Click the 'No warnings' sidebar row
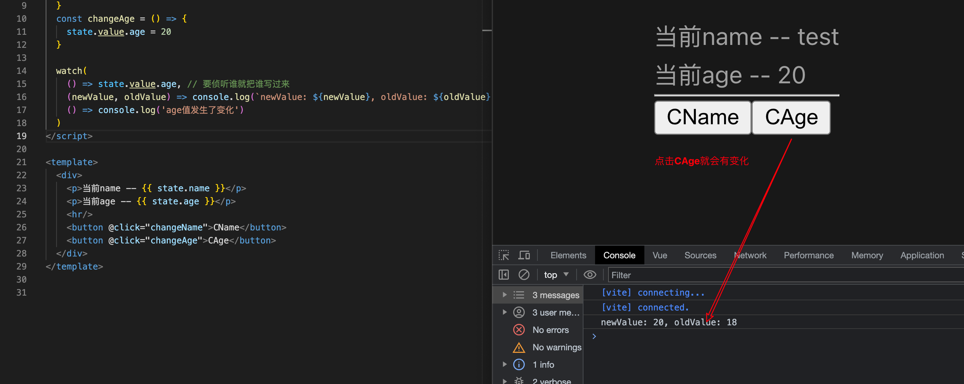The width and height of the screenshot is (964, 384). (538, 347)
